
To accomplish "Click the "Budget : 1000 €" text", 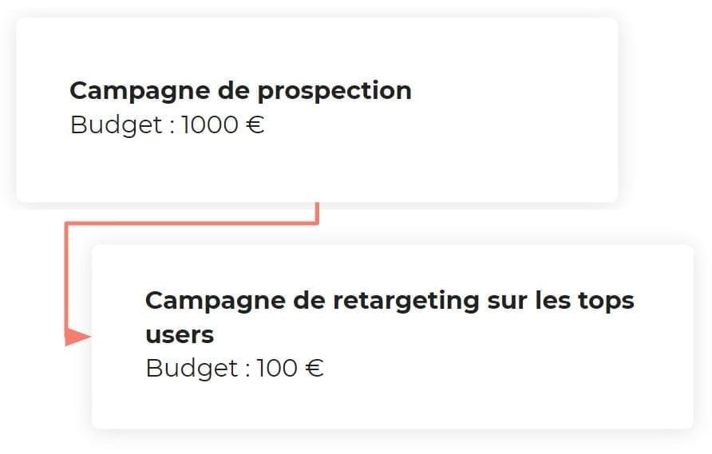I will tap(167, 124).
